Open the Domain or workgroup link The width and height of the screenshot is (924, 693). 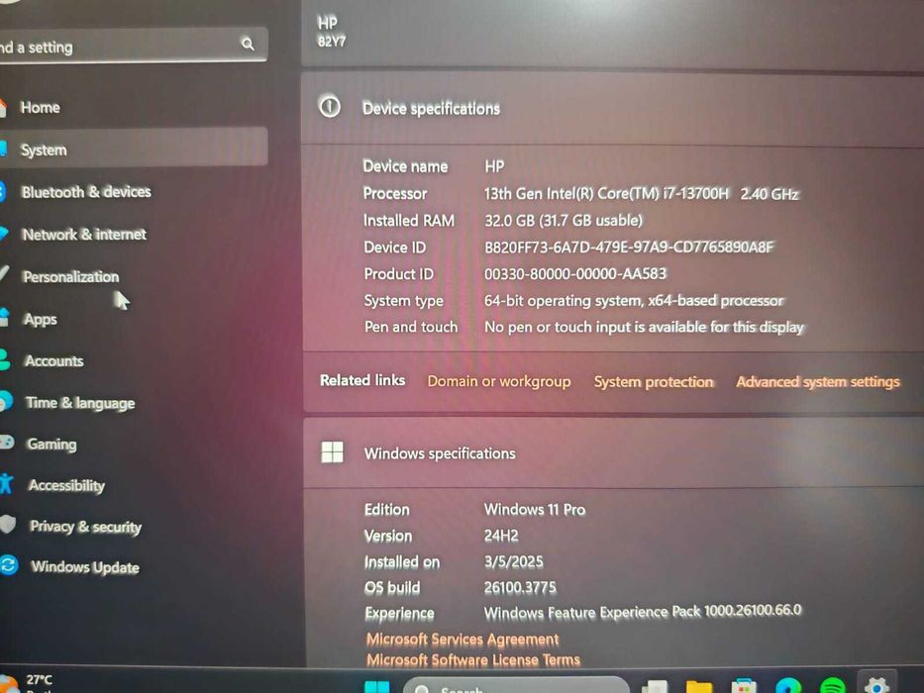tap(499, 382)
